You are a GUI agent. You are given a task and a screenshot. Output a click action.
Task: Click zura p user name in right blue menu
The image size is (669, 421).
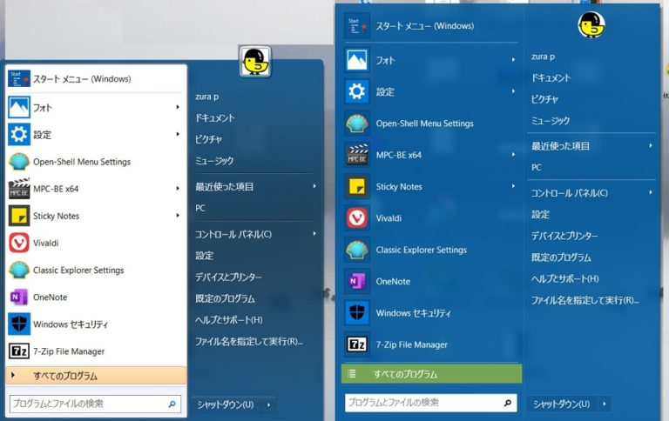pos(544,57)
